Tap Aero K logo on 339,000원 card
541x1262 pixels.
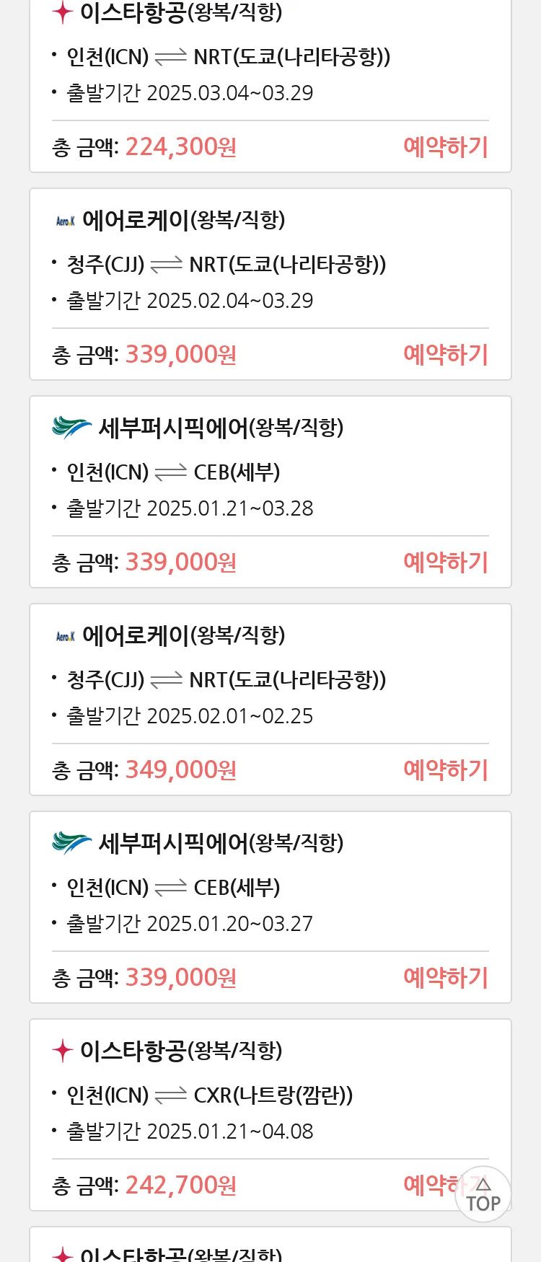(66, 221)
